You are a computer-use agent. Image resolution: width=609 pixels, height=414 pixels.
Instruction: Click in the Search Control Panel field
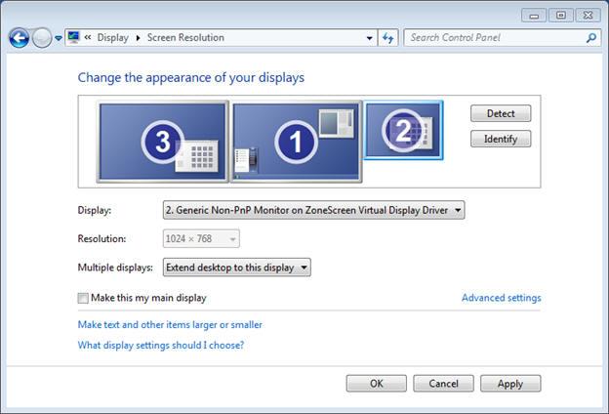click(495, 38)
